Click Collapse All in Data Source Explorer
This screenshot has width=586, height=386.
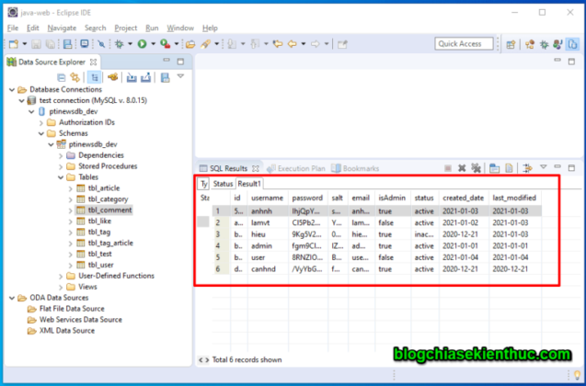(62, 77)
